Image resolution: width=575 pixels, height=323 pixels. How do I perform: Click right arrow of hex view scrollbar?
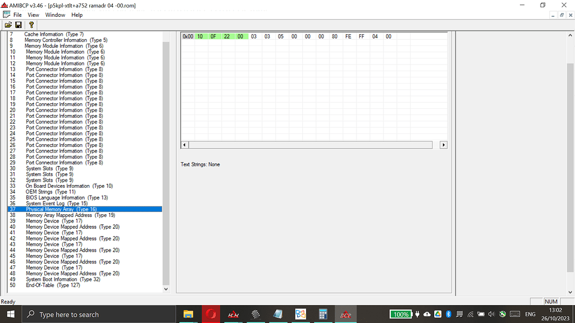(x=443, y=145)
